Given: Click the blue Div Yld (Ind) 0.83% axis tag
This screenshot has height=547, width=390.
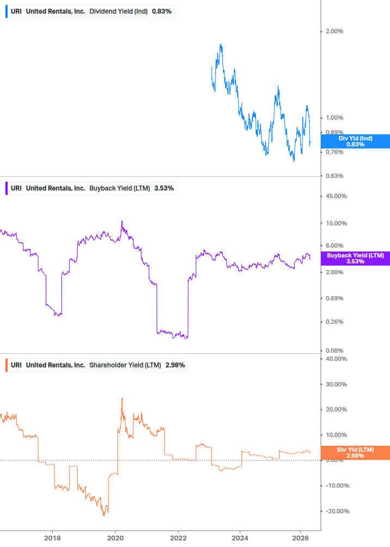Looking at the screenshot, I should (x=355, y=142).
